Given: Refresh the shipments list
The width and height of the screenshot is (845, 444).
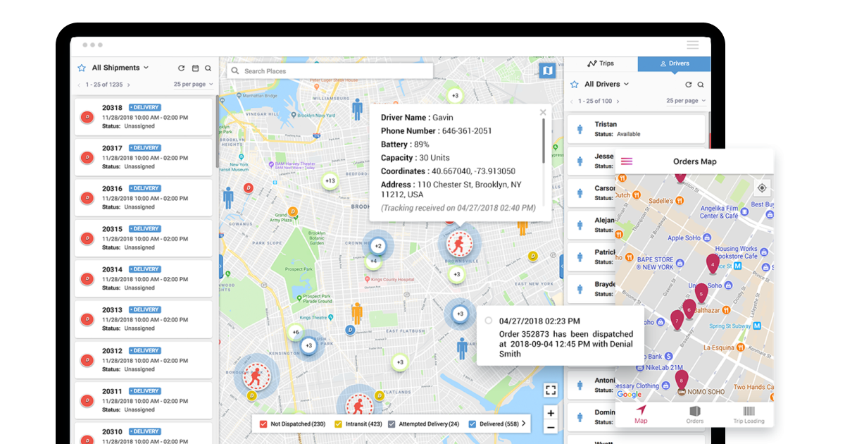Looking at the screenshot, I should tap(182, 68).
